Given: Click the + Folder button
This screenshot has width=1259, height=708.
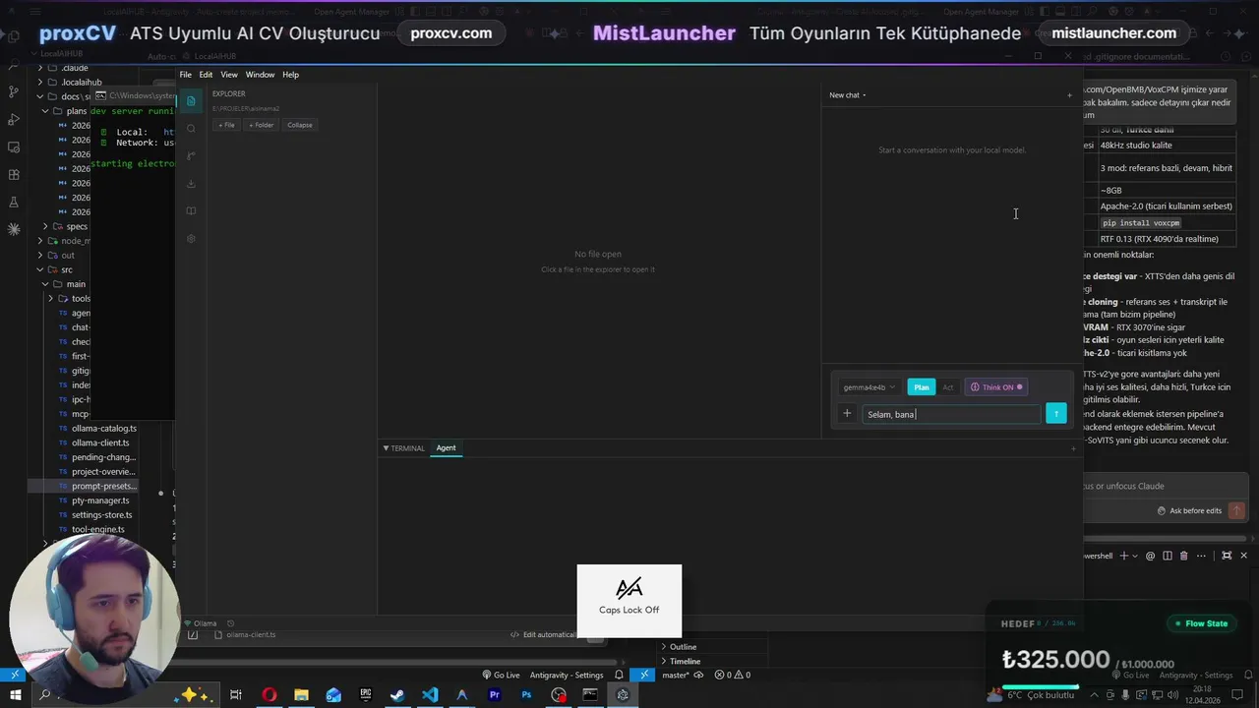Looking at the screenshot, I should (261, 125).
